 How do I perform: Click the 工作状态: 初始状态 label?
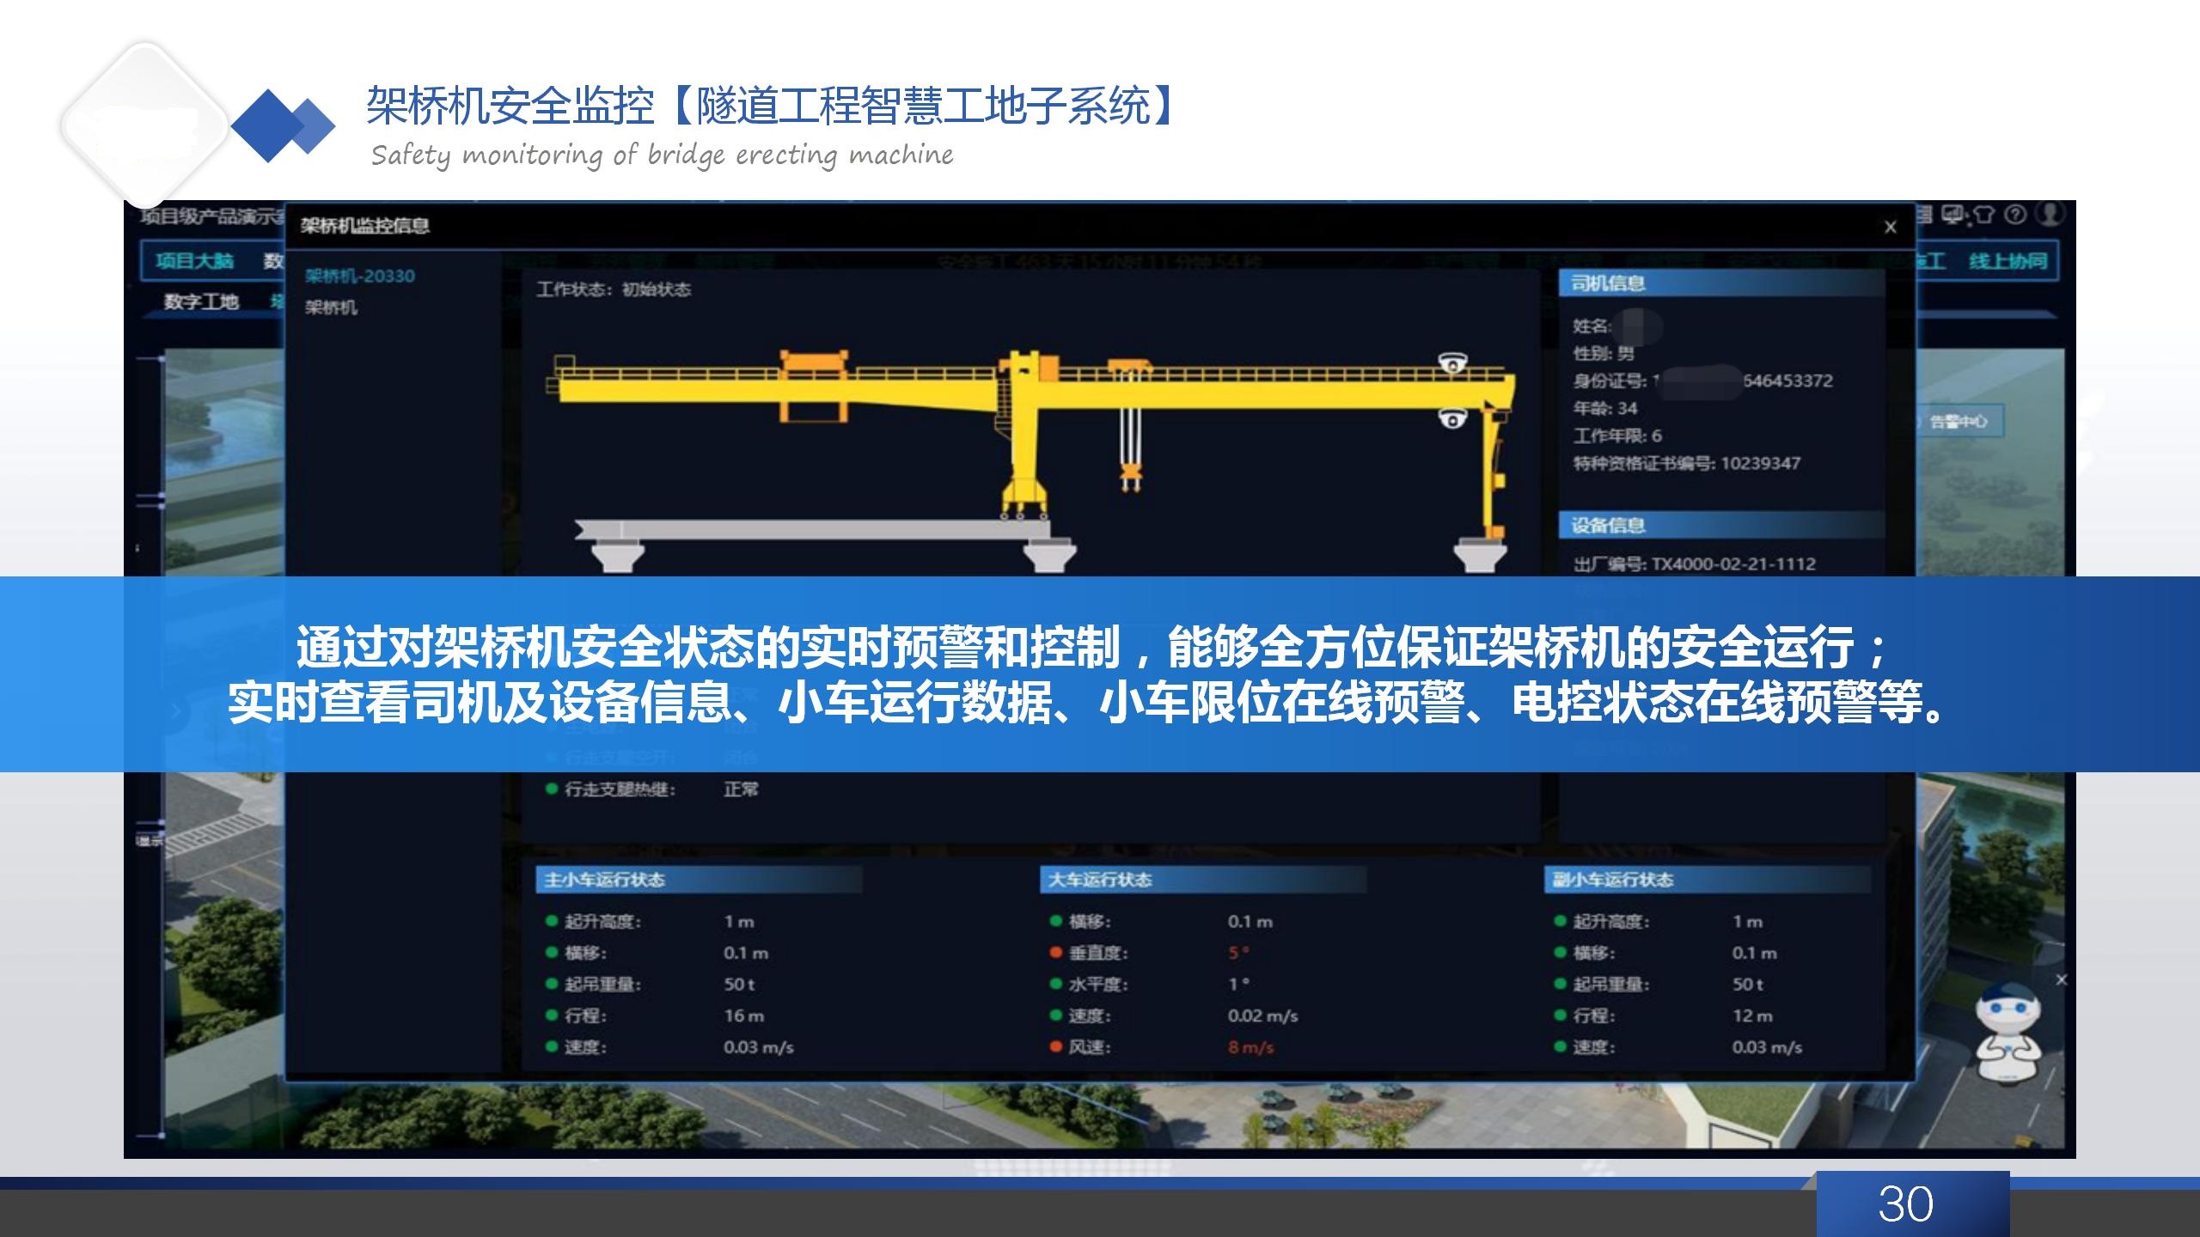614,289
